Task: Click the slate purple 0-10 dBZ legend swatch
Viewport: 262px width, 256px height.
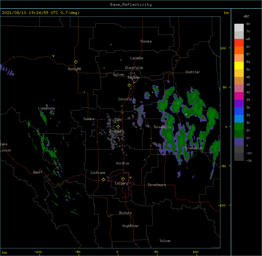Action: pyautogui.click(x=239, y=142)
